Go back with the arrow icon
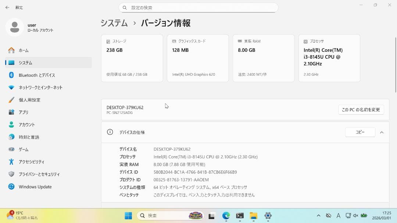Screen dimensions: 397x223 (x=7, y=8)
